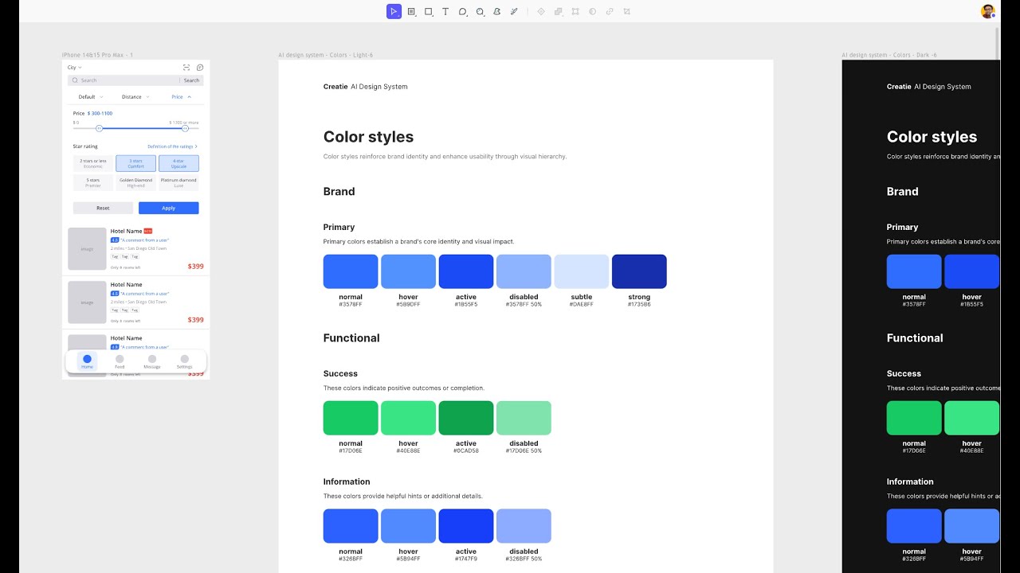Switch to the Feed tab
The width and height of the screenshot is (1020, 573).
120,361
